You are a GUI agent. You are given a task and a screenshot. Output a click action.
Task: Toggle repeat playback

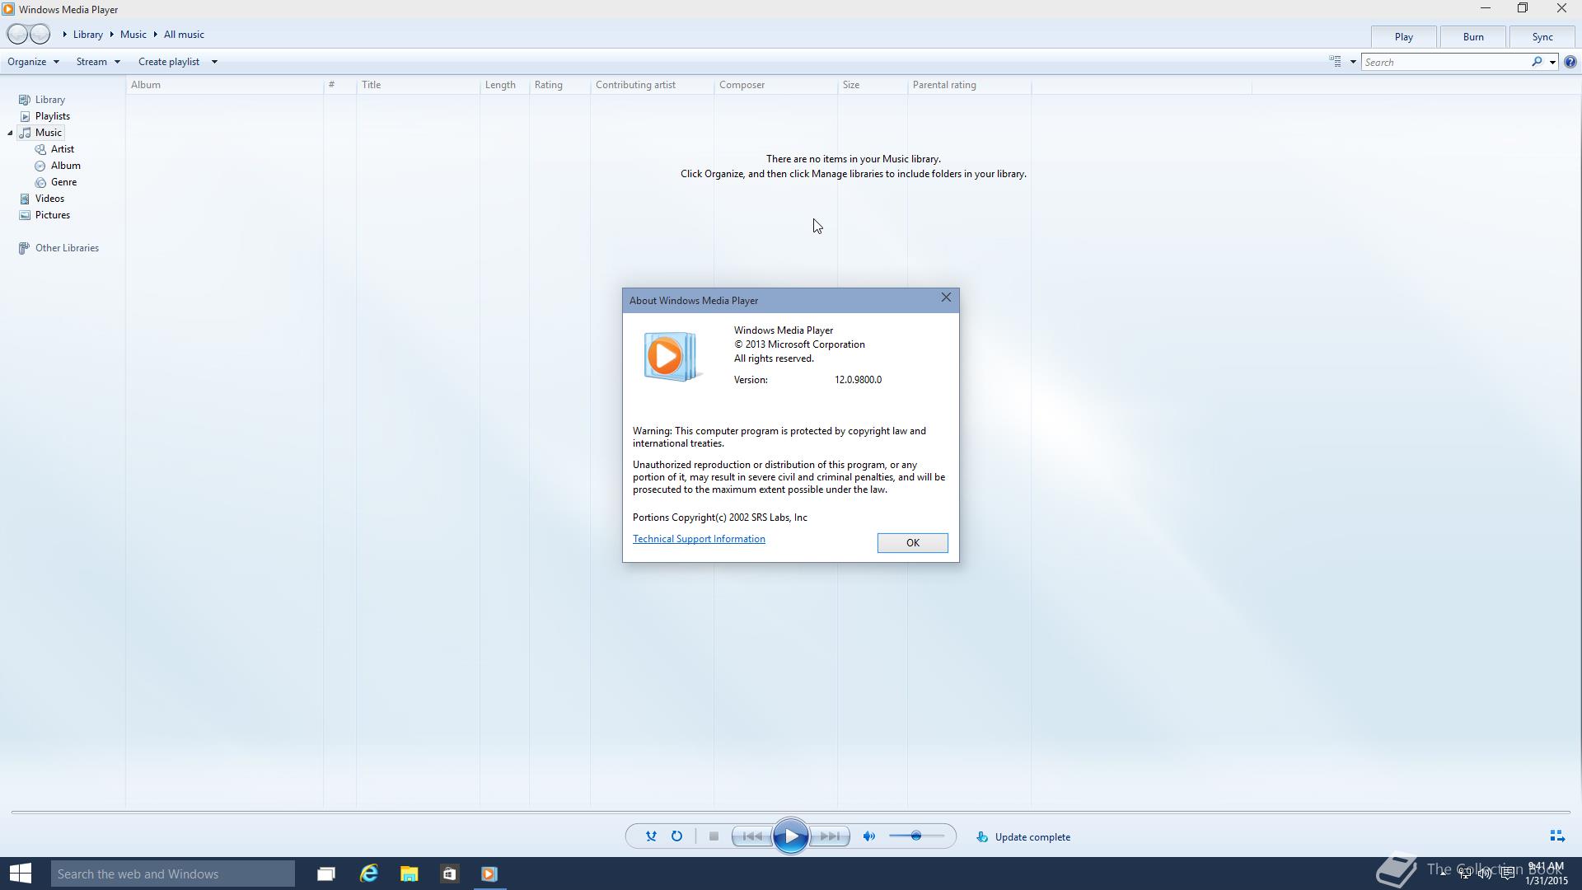click(x=676, y=836)
